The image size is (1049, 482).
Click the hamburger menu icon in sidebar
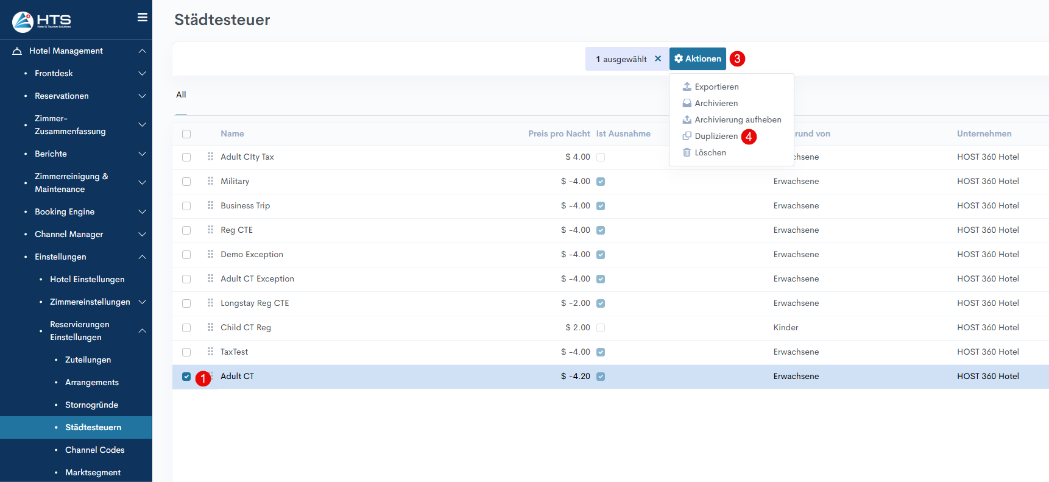(x=143, y=18)
